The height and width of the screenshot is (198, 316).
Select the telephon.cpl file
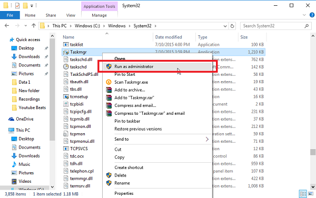pyautogui.click(x=82, y=171)
